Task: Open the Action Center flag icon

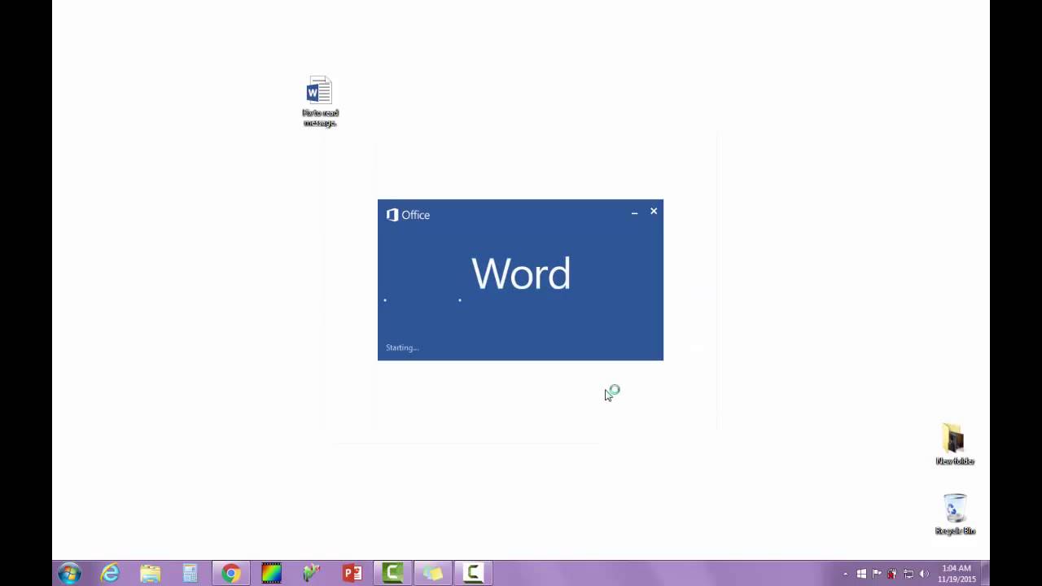Action: pos(878,575)
